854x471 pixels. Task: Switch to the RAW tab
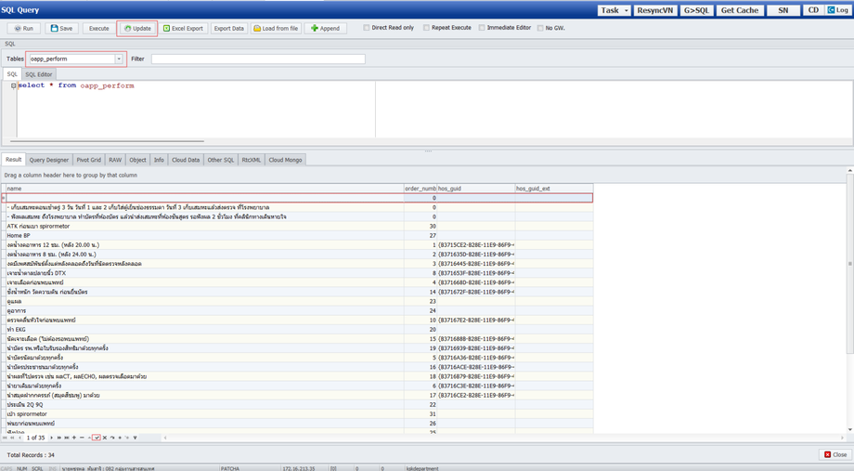tap(115, 160)
